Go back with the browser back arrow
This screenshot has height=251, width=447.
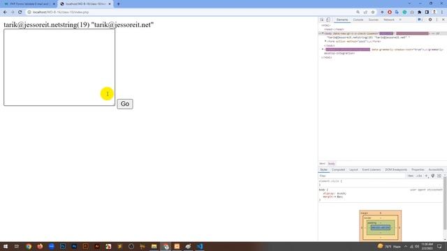[x=5, y=13]
